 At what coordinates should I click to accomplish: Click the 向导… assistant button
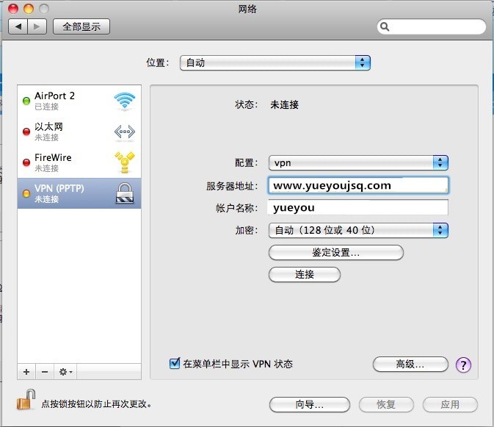309,405
